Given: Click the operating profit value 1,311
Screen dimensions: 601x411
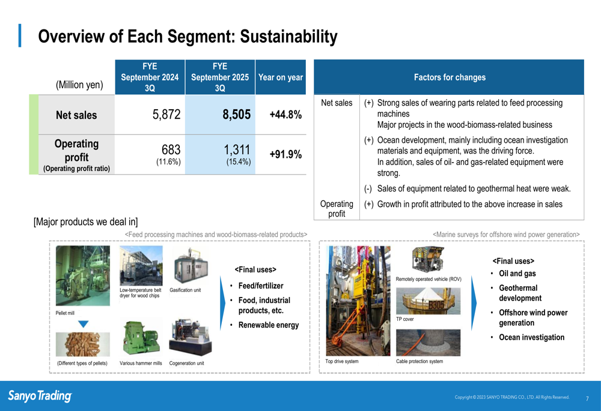Looking at the screenshot, I should click(237, 149).
